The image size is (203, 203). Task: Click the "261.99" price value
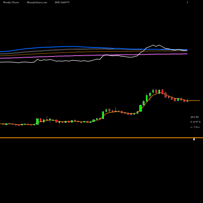click(x=194, y=117)
